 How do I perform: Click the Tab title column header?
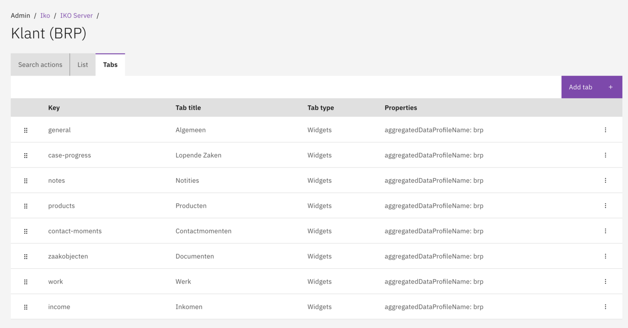(x=188, y=108)
